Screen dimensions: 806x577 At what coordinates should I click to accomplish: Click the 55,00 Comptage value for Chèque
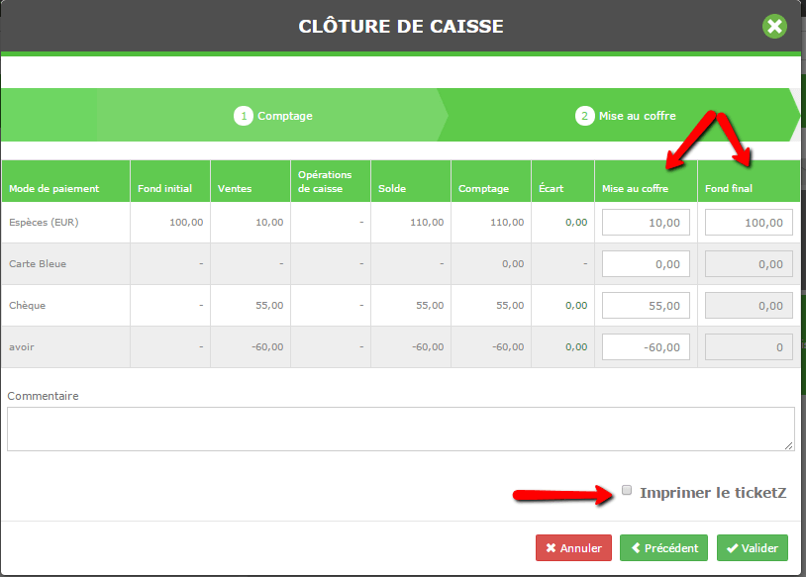click(x=510, y=306)
